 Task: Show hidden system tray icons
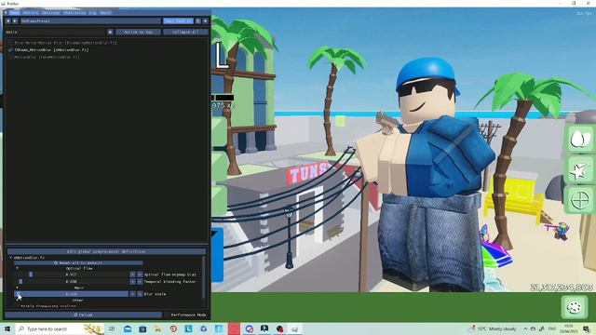(525, 328)
